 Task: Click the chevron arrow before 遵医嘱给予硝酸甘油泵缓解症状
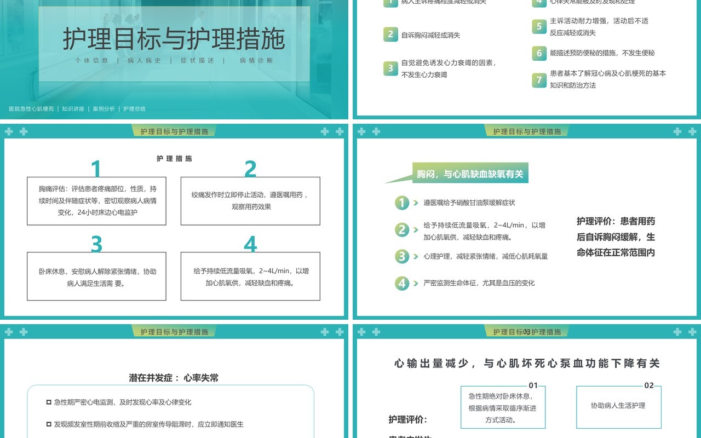click(x=416, y=203)
